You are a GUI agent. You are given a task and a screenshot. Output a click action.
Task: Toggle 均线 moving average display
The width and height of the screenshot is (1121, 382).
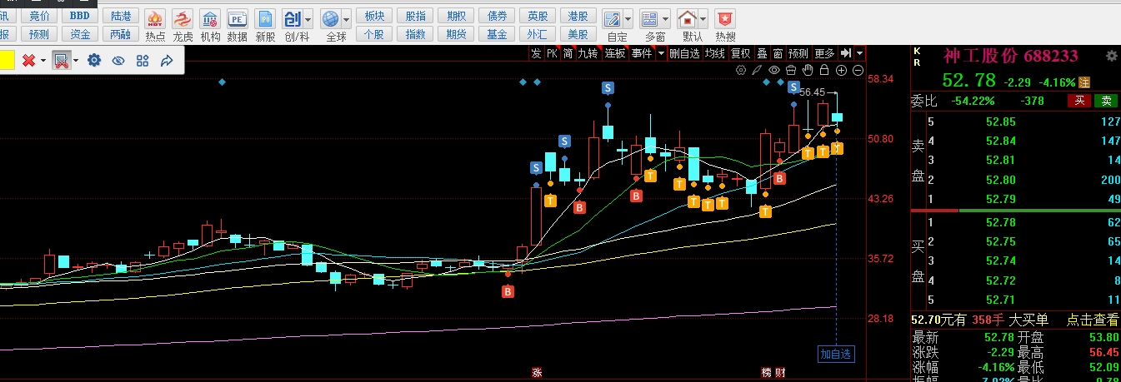[714, 53]
